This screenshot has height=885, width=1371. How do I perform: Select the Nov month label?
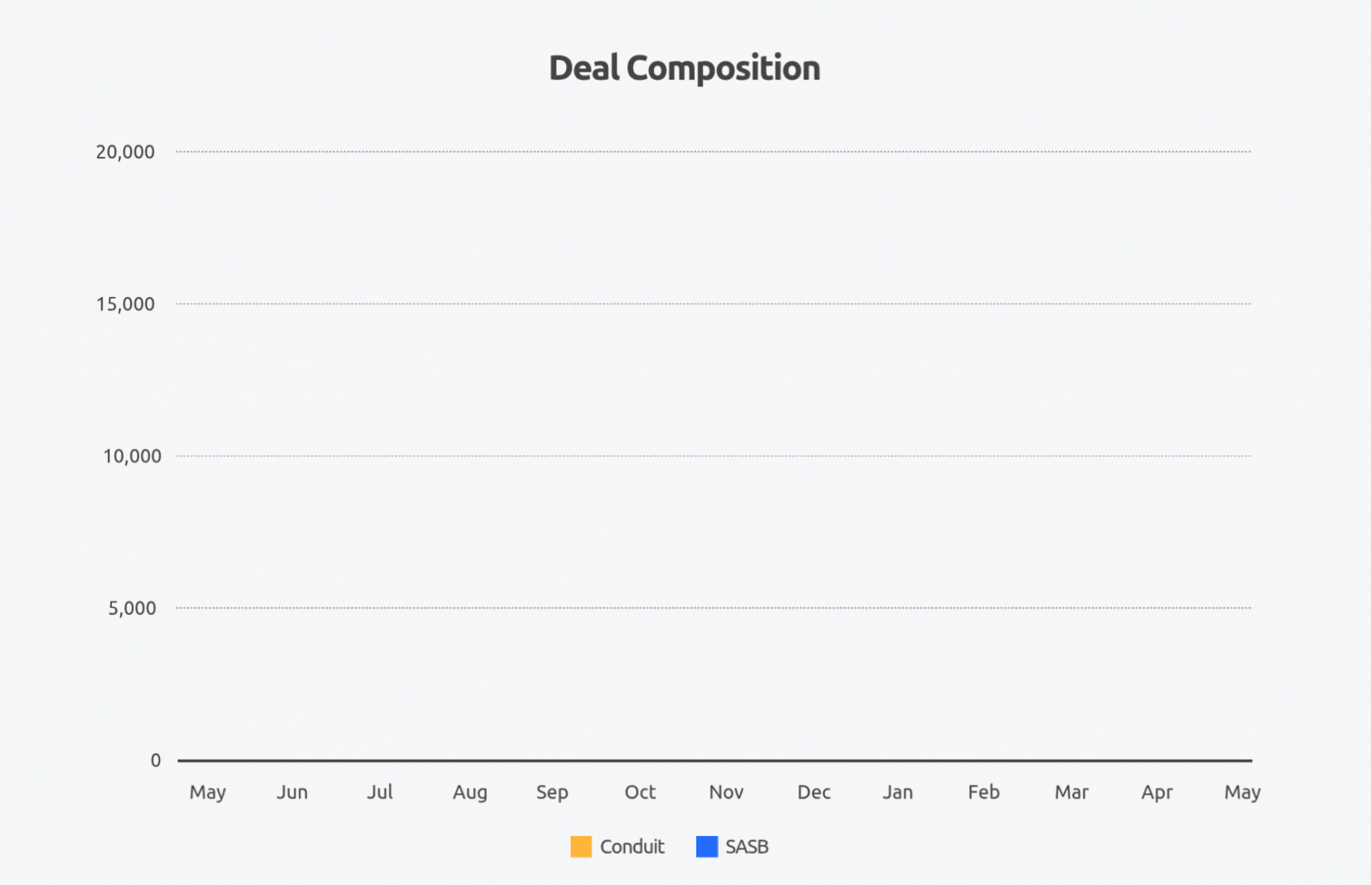726,792
